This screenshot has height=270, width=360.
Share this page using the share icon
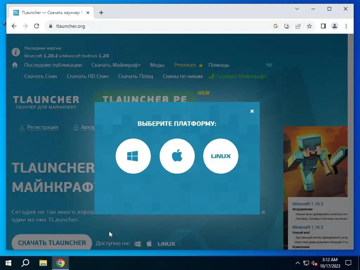coord(298,26)
